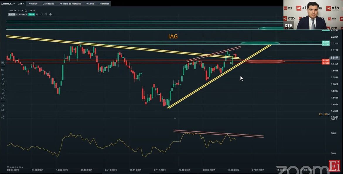The width and height of the screenshot is (343, 174).
Task: Open the indicators f(x) tool
Action: coord(3,70)
